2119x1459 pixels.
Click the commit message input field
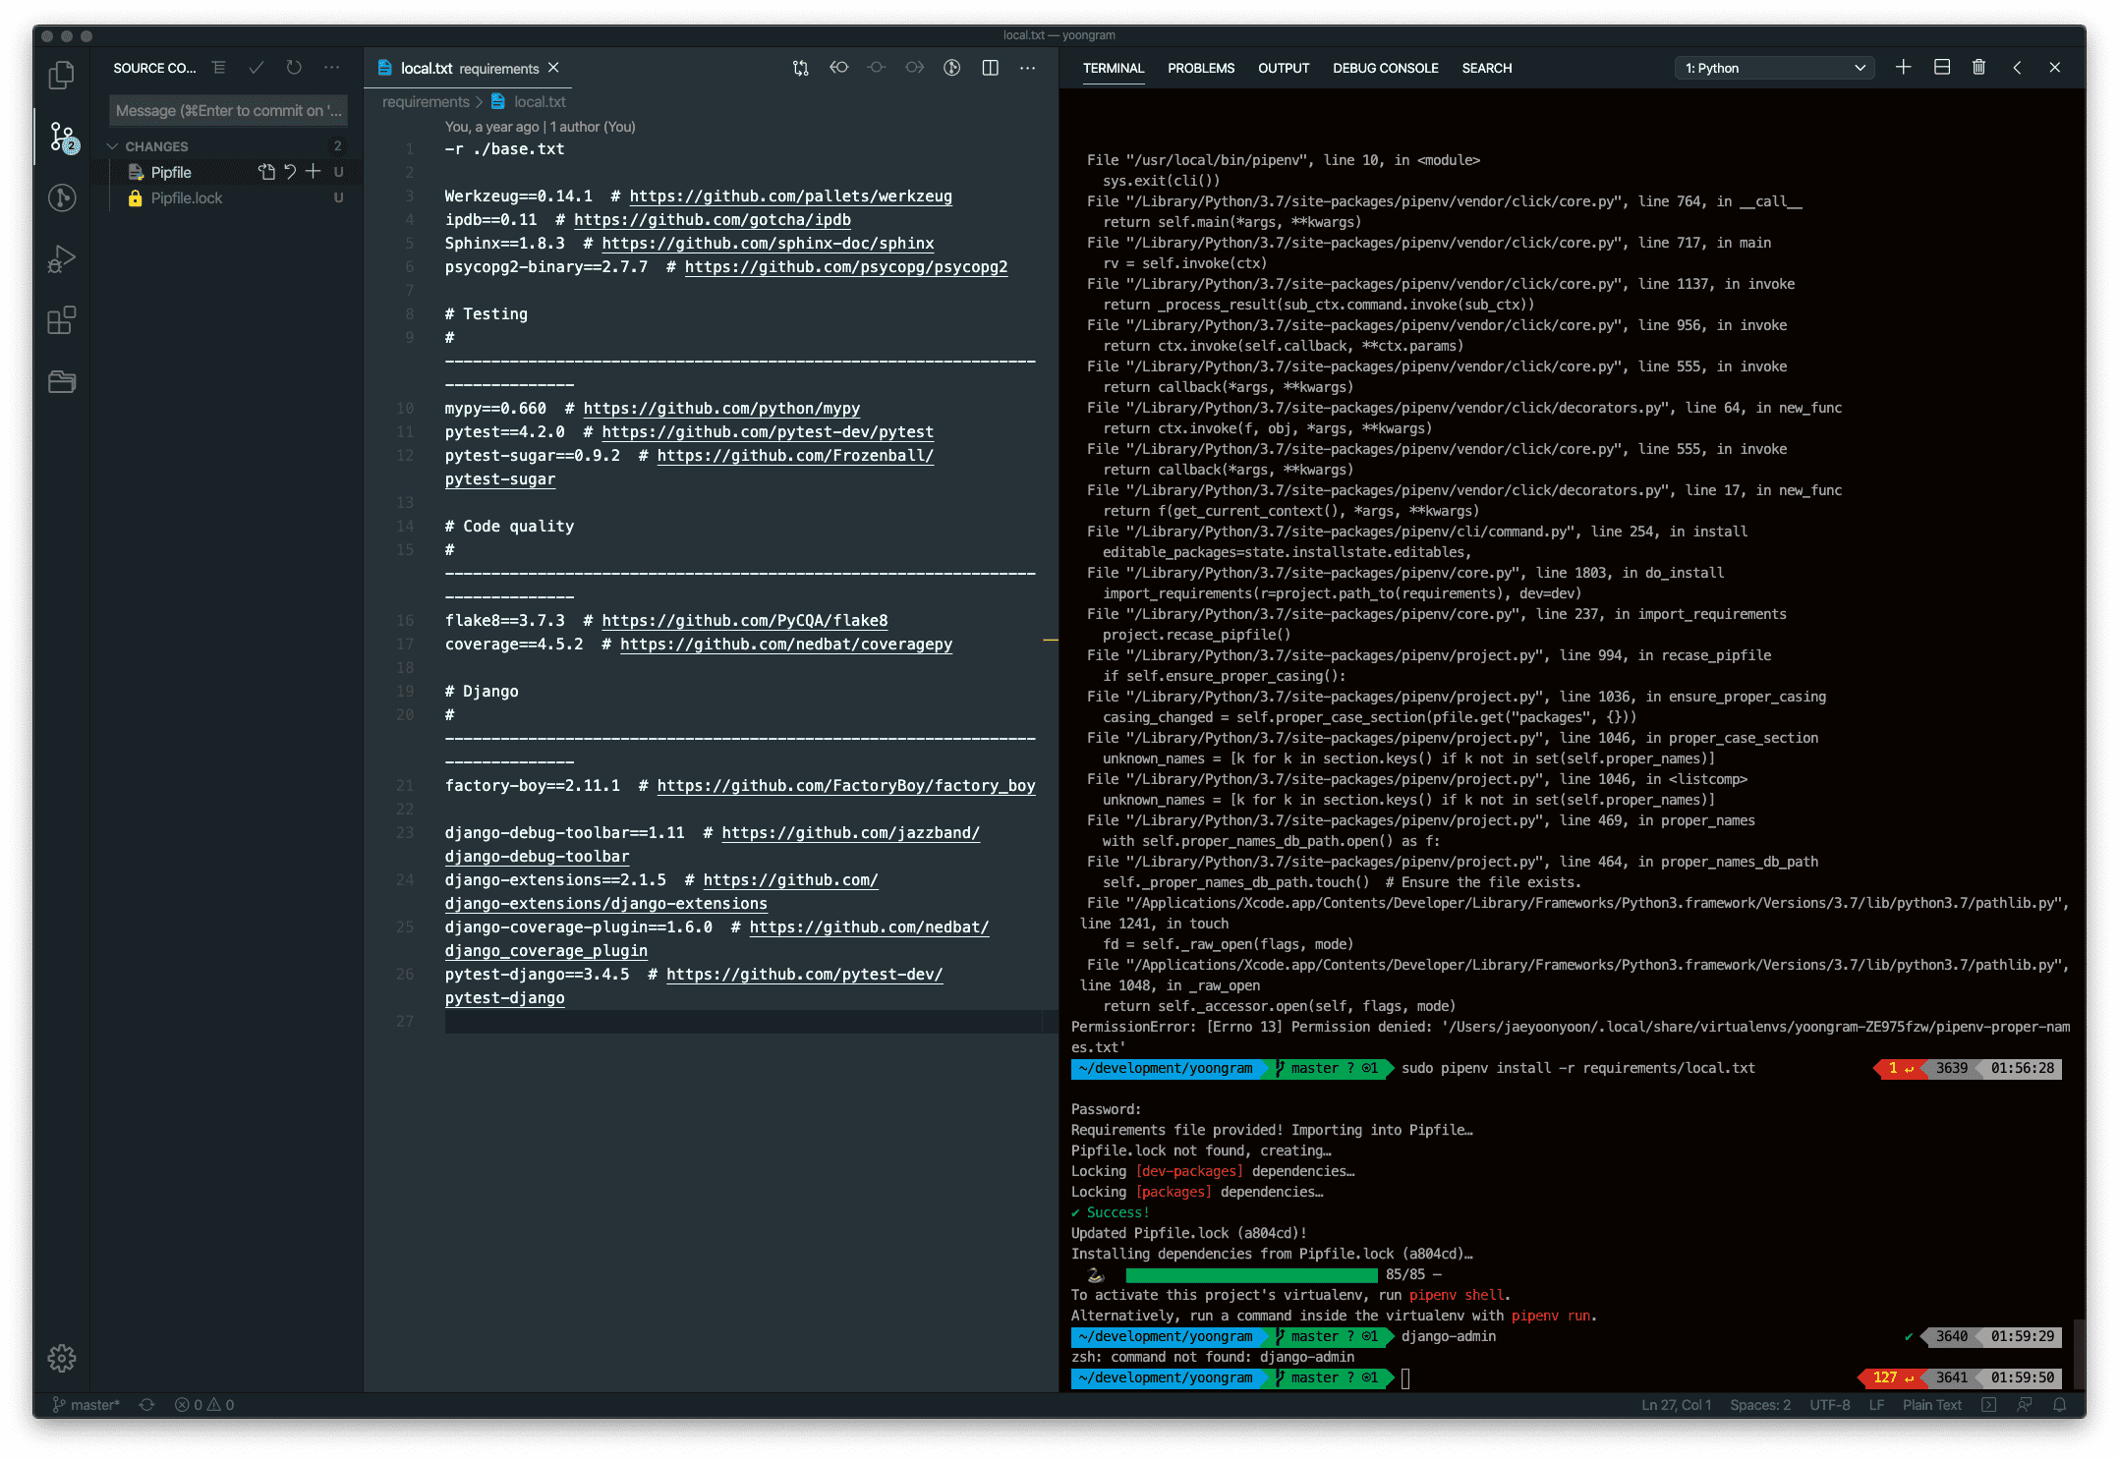(228, 111)
